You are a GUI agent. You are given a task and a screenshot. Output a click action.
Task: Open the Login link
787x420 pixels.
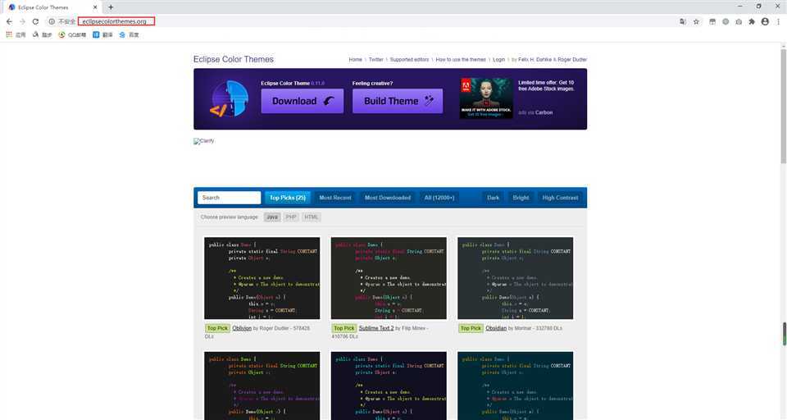[x=499, y=59]
